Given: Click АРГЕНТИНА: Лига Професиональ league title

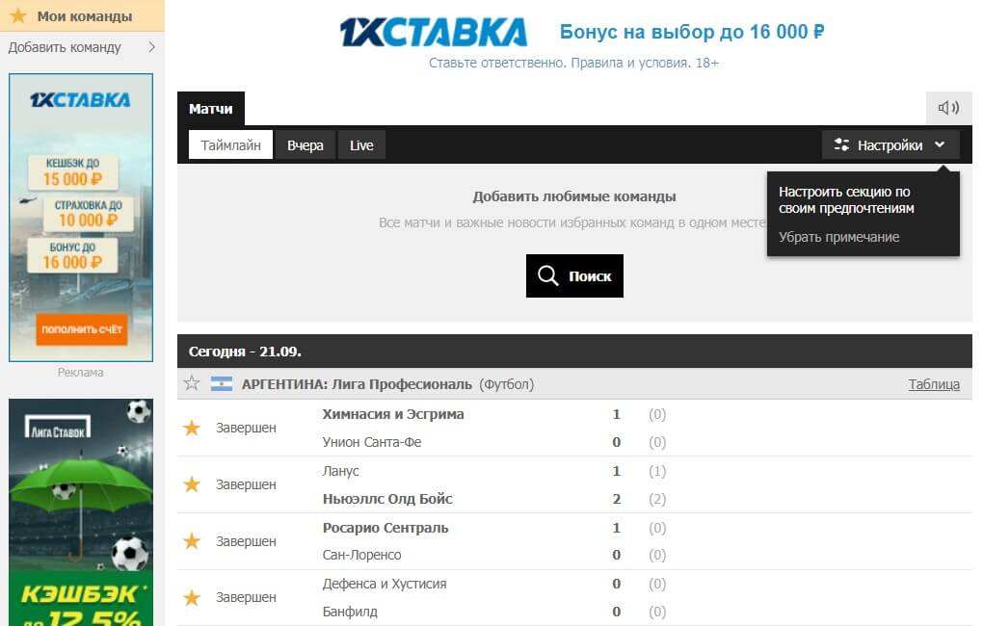Looking at the screenshot, I should (x=357, y=384).
